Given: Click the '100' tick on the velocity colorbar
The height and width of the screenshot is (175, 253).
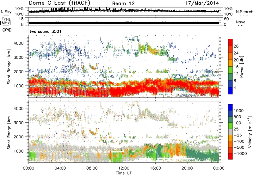Looking at the screenshot, I should (x=238, y=123).
